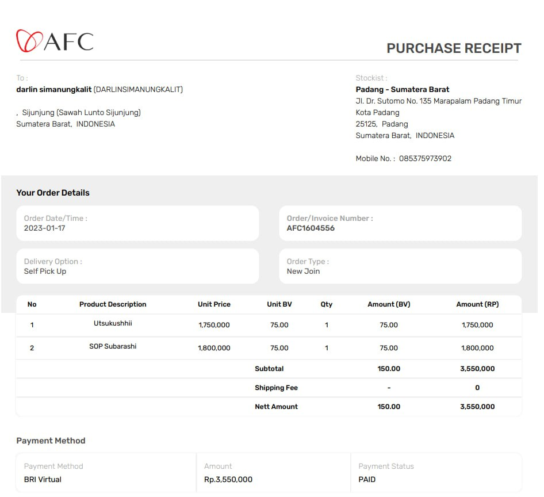This screenshot has width=544, height=497.
Task: Click the Shipping Fee label
Action: (x=276, y=388)
